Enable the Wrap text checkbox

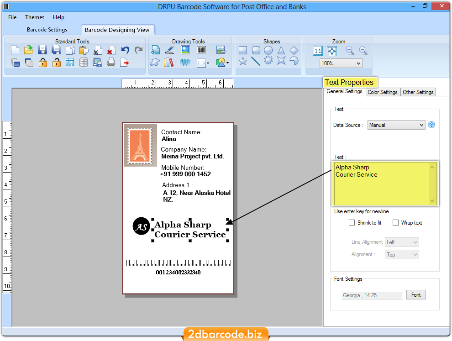click(395, 222)
